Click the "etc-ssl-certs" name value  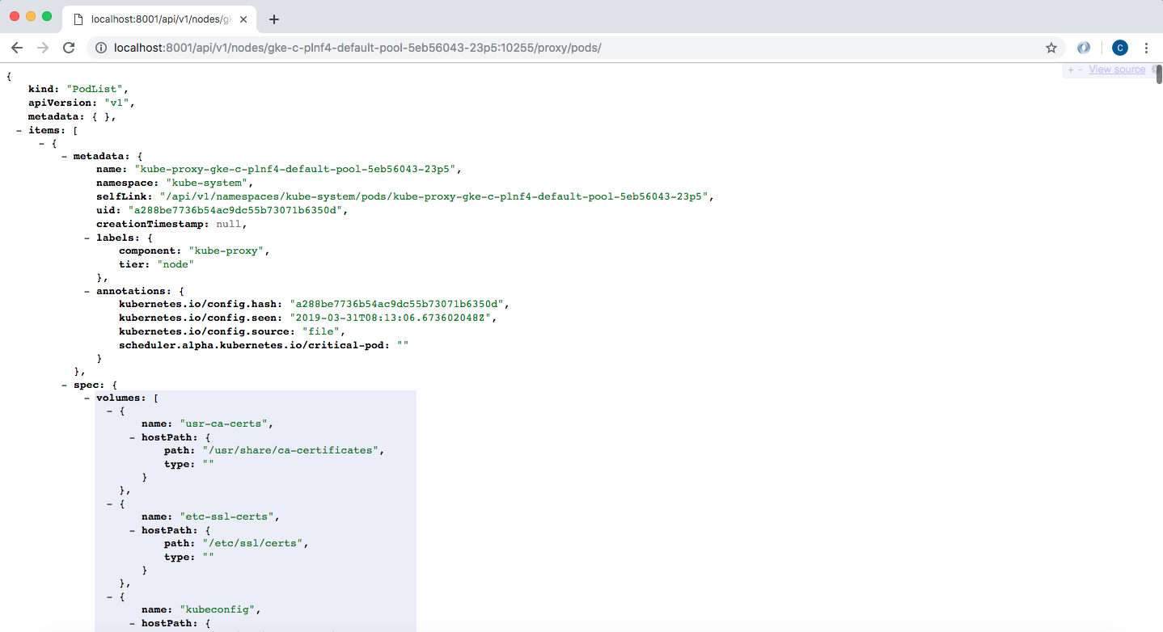tap(226, 516)
